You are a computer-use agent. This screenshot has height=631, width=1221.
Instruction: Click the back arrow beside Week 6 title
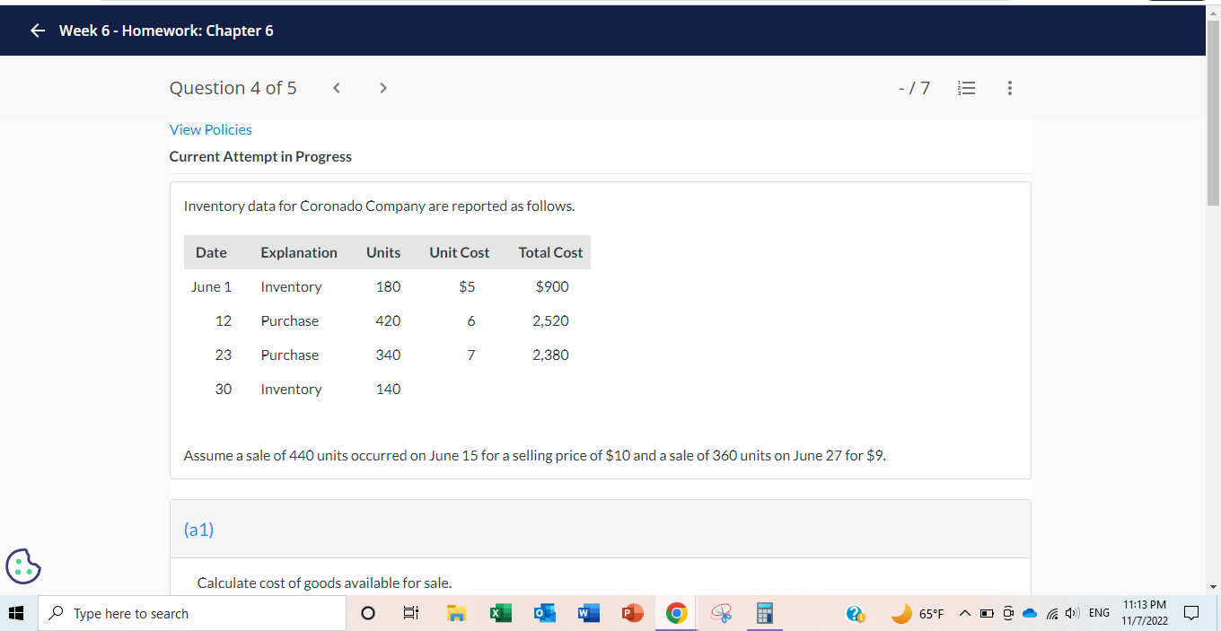[x=37, y=31]
